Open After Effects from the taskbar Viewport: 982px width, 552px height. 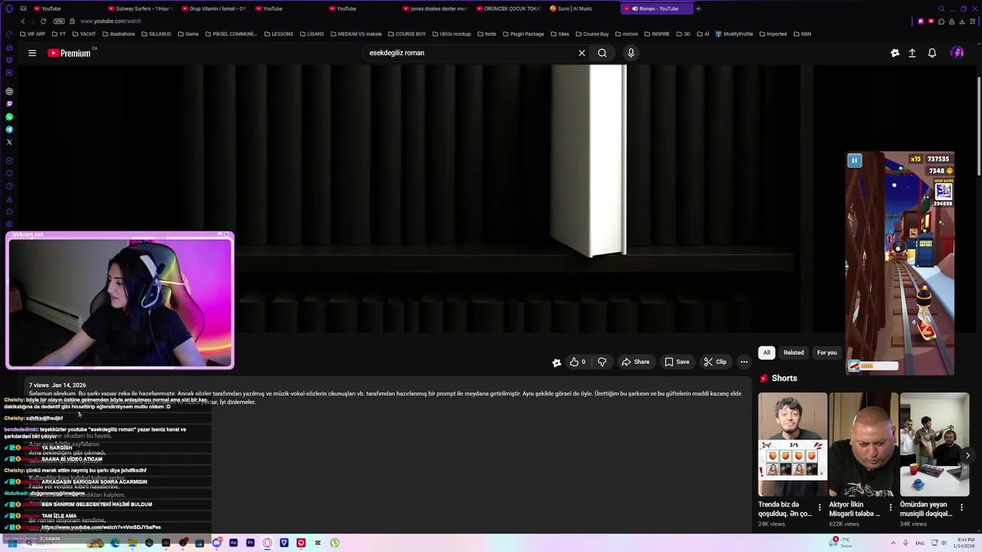click(x=233, y=543)
